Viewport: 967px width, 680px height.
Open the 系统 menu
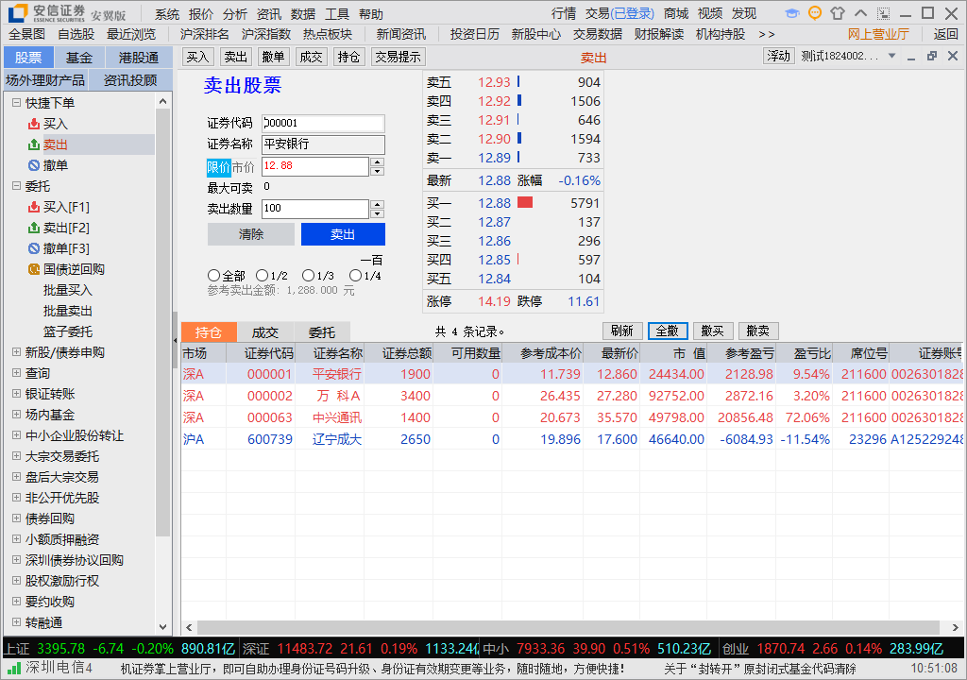167,13
